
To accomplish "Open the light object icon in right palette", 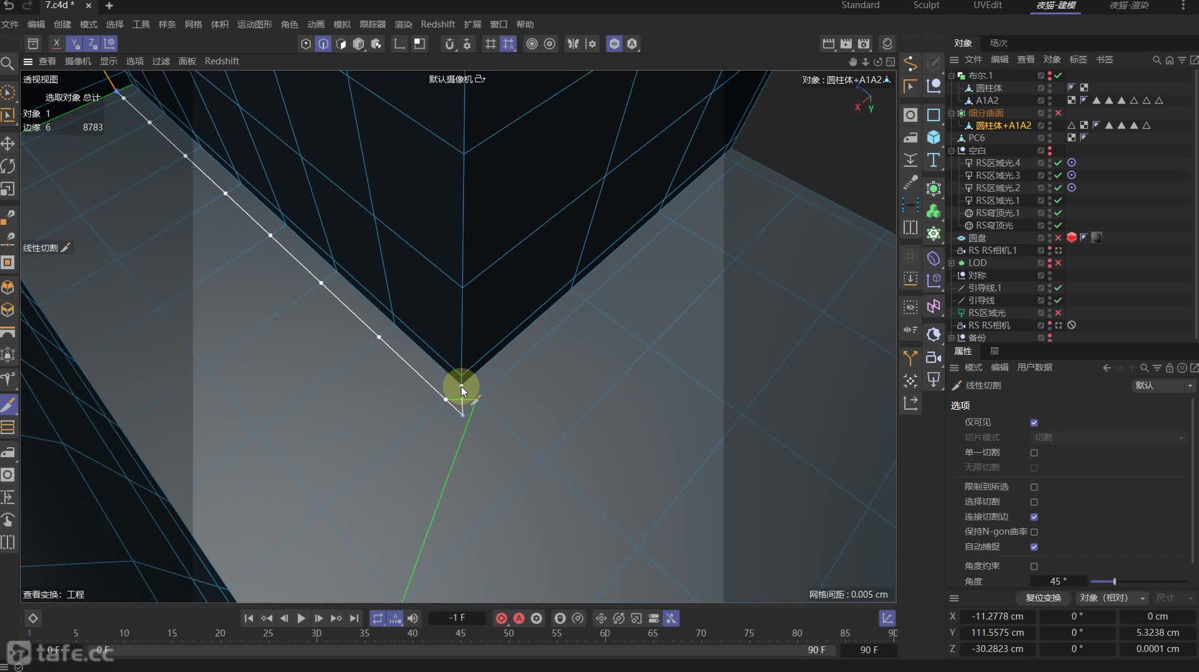I will [x=934, y=380].
